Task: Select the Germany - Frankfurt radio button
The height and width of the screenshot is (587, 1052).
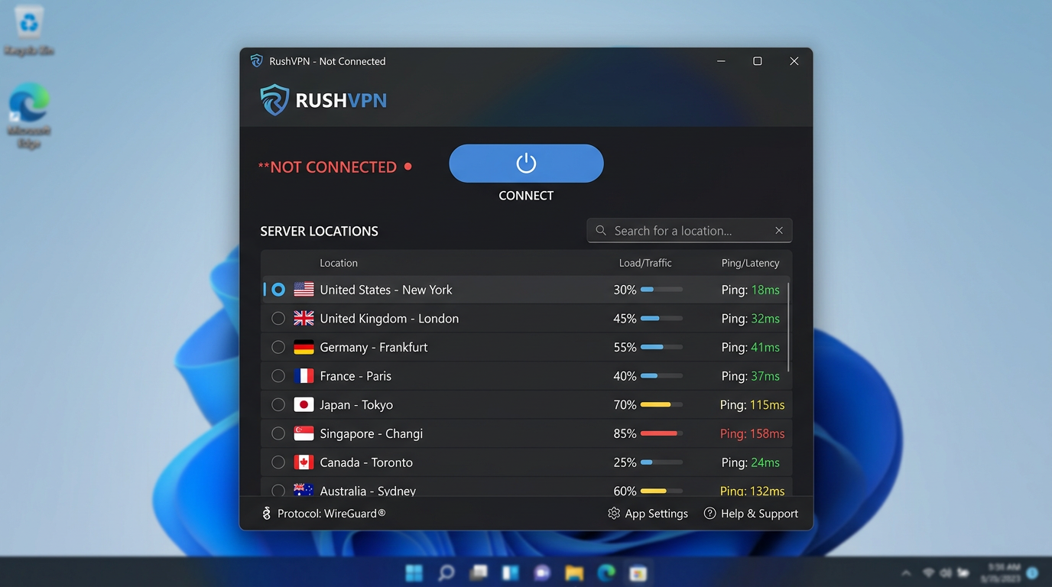Action: click(278, 347)
